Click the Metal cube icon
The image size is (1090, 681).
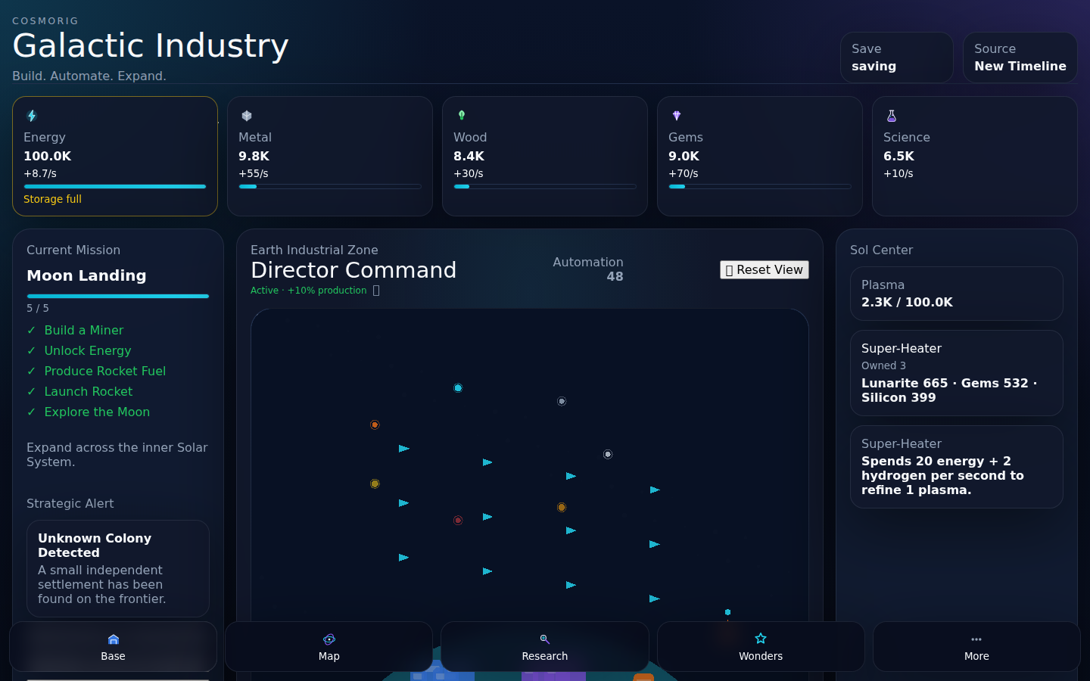pyautogui.click(x=247, y=116)
